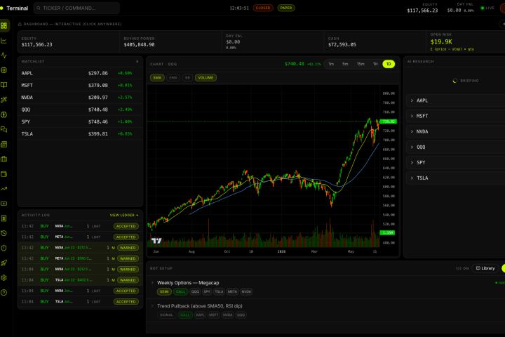
Task: Toggle the VOLUME indicator chip
Action: (206, 78)
